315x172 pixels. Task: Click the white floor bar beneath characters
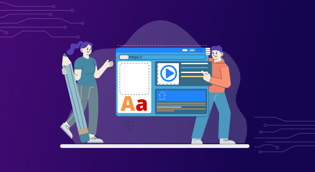(x=155, y=146)
